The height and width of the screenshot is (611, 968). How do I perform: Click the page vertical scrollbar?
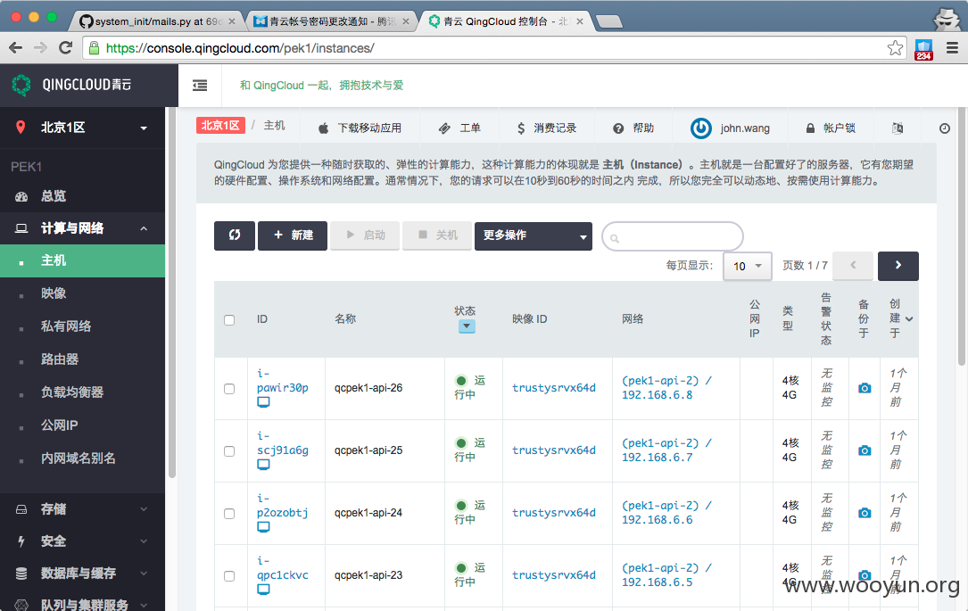click(x=961, y=237)
